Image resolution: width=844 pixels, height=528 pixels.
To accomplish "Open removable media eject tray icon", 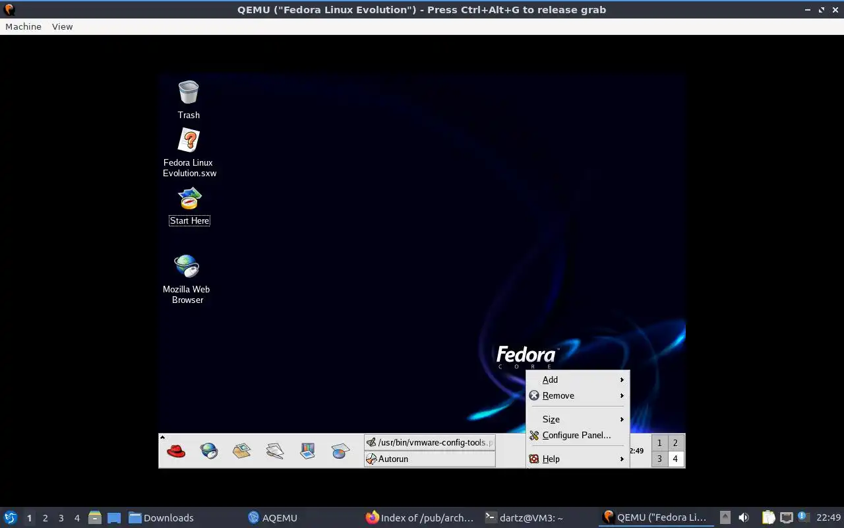I will click(x=725, y=517).
